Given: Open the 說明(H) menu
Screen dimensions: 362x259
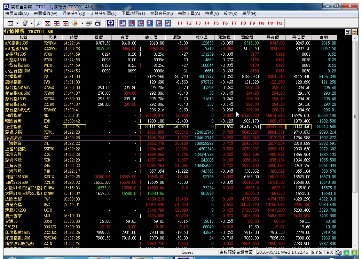Looking at the screenshot, I should point(249,14).
